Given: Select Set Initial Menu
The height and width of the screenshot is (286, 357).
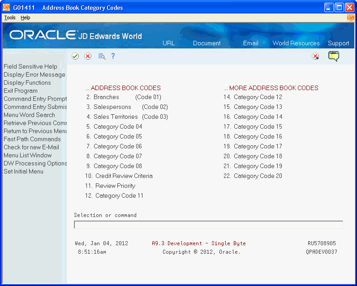Looking at the screenshot, I should point(23,171).
